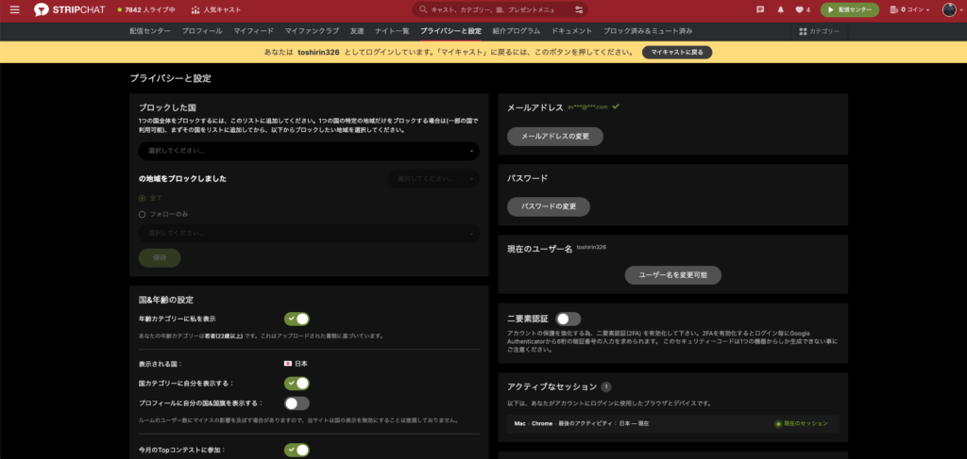Toggle プロフィールに自分の国&国旗を表示する switch

click(297, 403)
